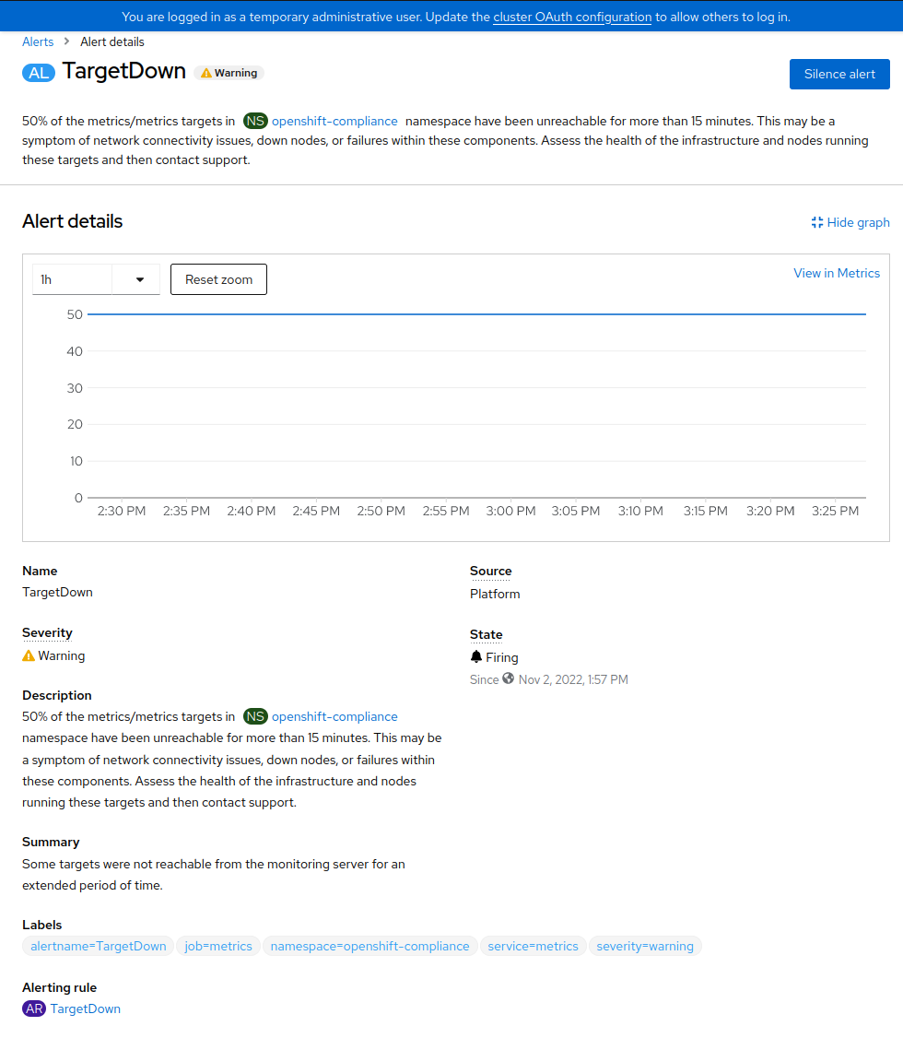Click the warning triangle under Severity
903x1038 pixels.
(29, 655)
